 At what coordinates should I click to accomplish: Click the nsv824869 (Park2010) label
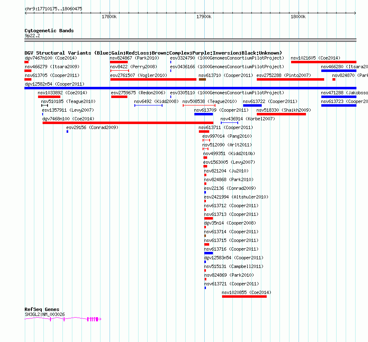tap(229, 275)
